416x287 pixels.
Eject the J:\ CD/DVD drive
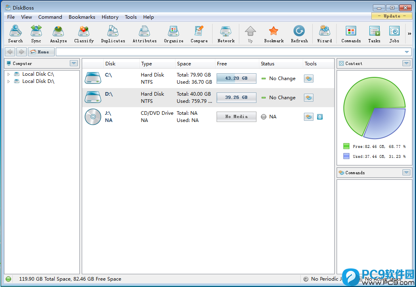(x=320, y=117)
